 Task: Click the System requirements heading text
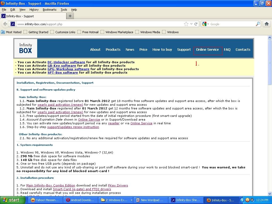tap(35, 145)
